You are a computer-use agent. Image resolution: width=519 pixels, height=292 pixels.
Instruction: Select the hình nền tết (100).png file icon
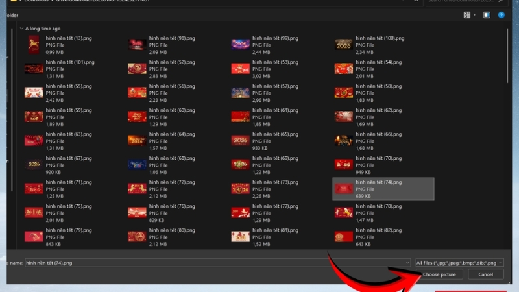click(343, 44)
